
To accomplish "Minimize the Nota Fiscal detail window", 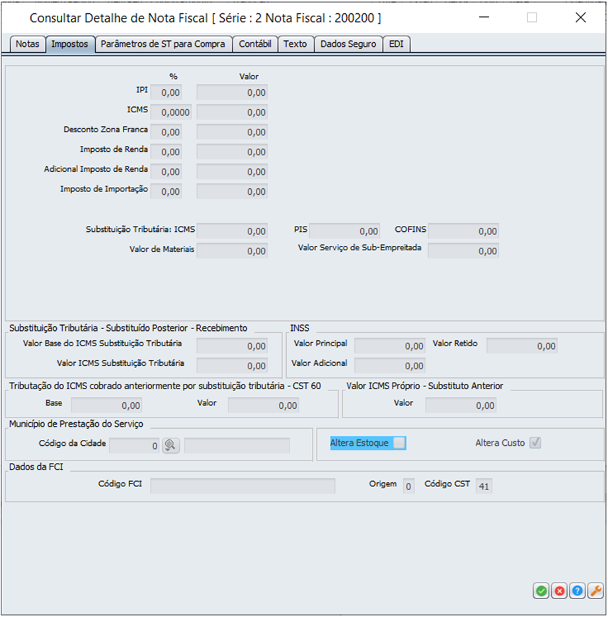I will click(x=484, y=17).
